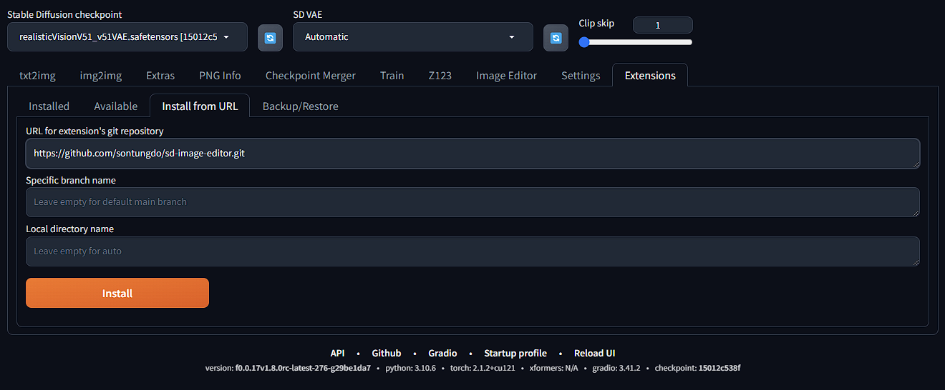This screenshot has width=945, height=390.
Task: Refresh the SD VAE list
Action: click(556, 38)
